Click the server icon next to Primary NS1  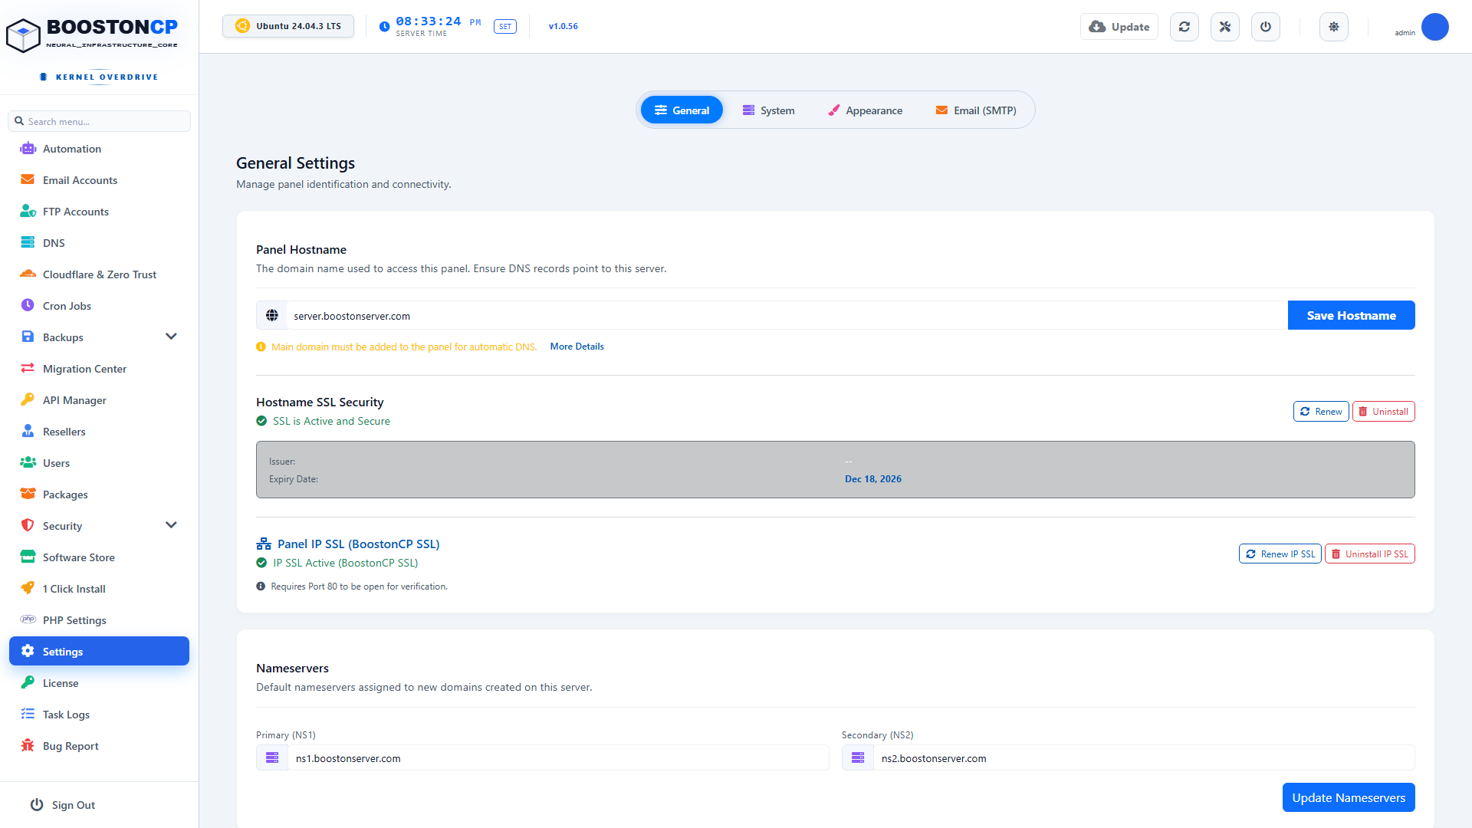[x=272, y=758]
